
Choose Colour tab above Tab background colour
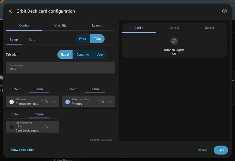16,114
